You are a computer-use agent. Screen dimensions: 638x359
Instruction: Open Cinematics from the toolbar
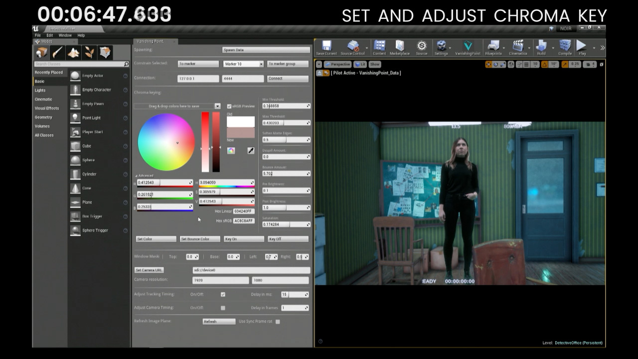[518, 47]
